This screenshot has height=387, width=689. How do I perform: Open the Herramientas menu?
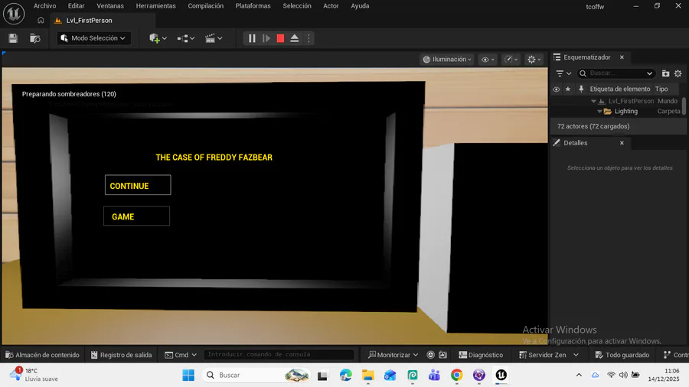coord(155,5)
